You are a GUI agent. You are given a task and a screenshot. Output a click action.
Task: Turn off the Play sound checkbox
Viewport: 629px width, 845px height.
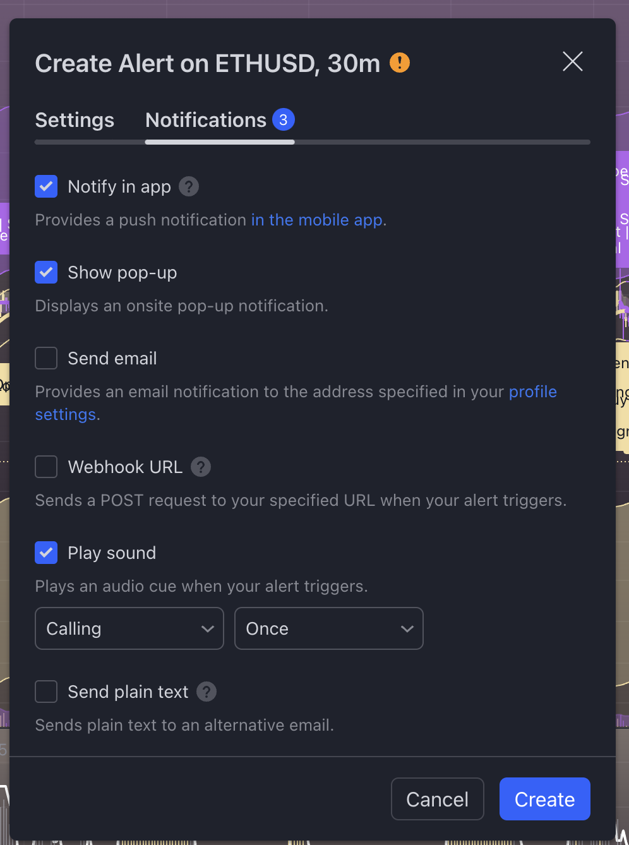click(46, 553)
